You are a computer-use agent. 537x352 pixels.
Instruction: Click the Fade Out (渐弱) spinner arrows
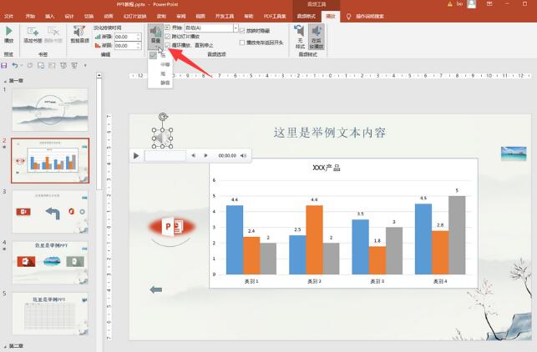point(139,46)
